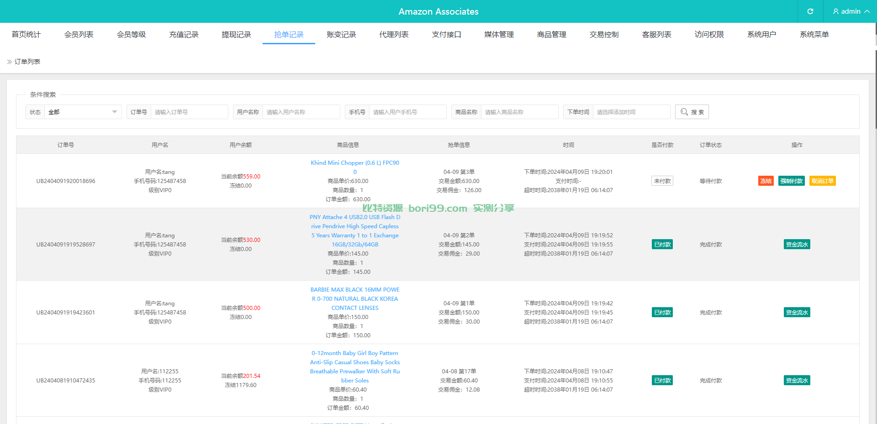Select the 提现记录 tab
877x424 pixels.
[236, 35]
